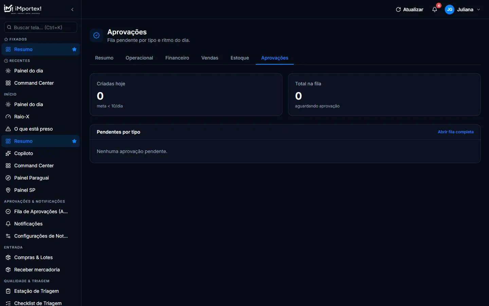This screenshot has width=489, height=306.
Task: Click the Aprovações checkmark header icon
Action: point(96,35)
